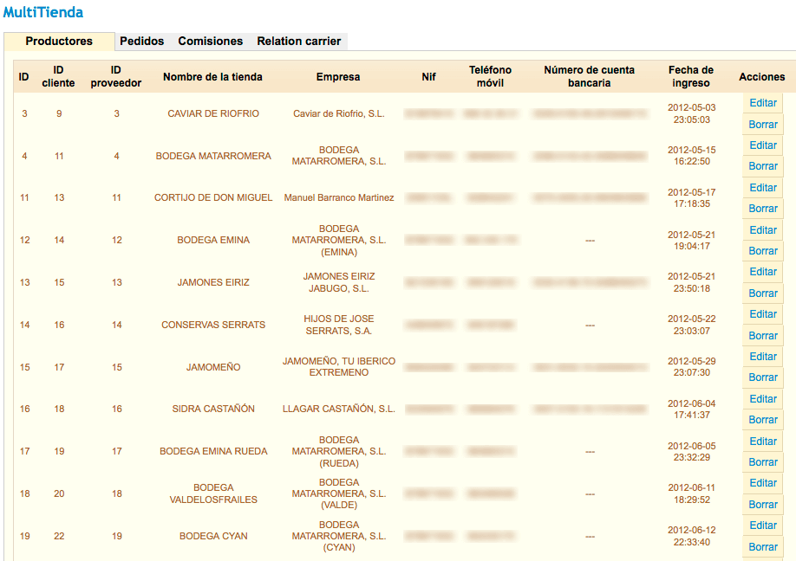Open the Comisiones tab
Viewport: 796px width, 561px height.
click(x=211, y=41)
